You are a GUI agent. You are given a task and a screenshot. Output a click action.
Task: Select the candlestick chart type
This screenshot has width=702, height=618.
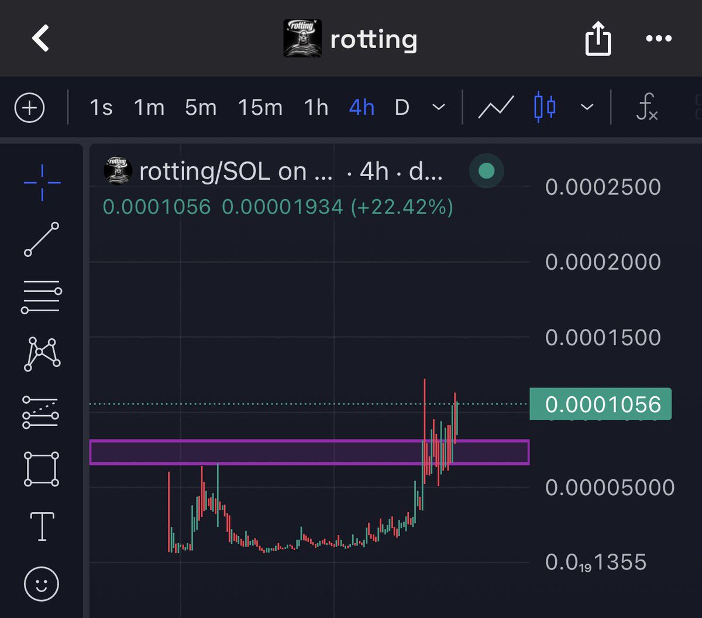point(545,107)
